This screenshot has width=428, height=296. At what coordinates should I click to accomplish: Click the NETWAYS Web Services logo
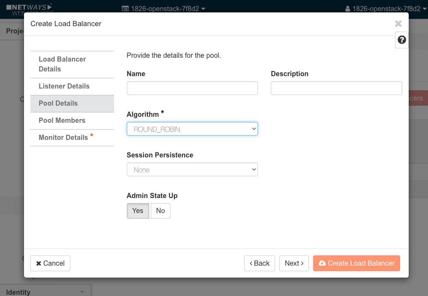pyautogui.click(x=29, y=7)
